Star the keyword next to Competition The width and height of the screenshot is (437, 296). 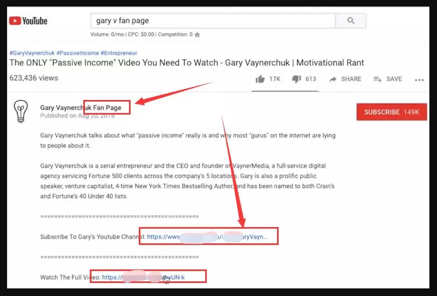(x=198, y=35)
